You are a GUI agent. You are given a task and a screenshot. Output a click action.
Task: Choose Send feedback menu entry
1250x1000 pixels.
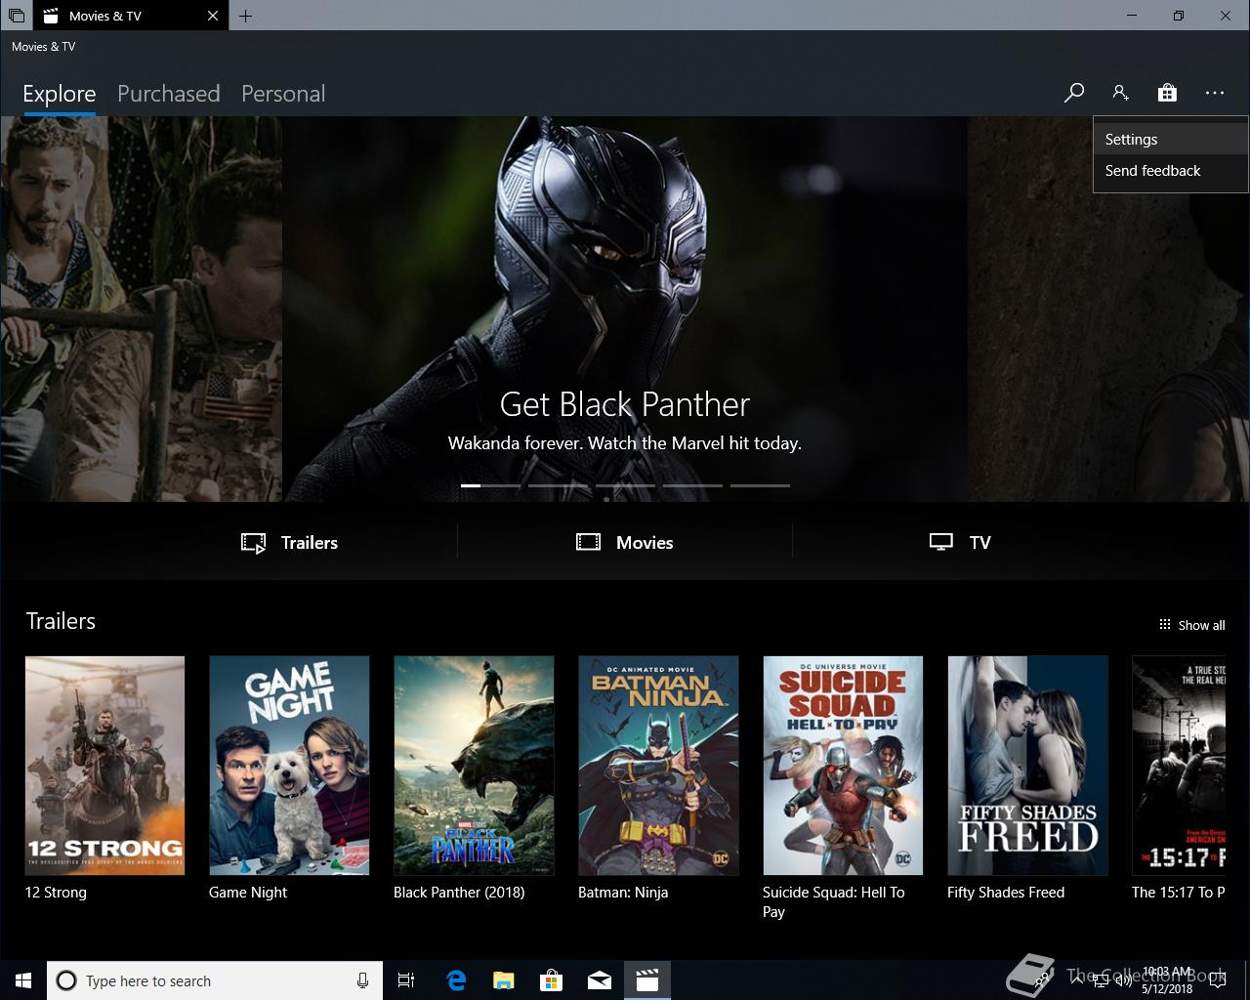[1170, 171]
